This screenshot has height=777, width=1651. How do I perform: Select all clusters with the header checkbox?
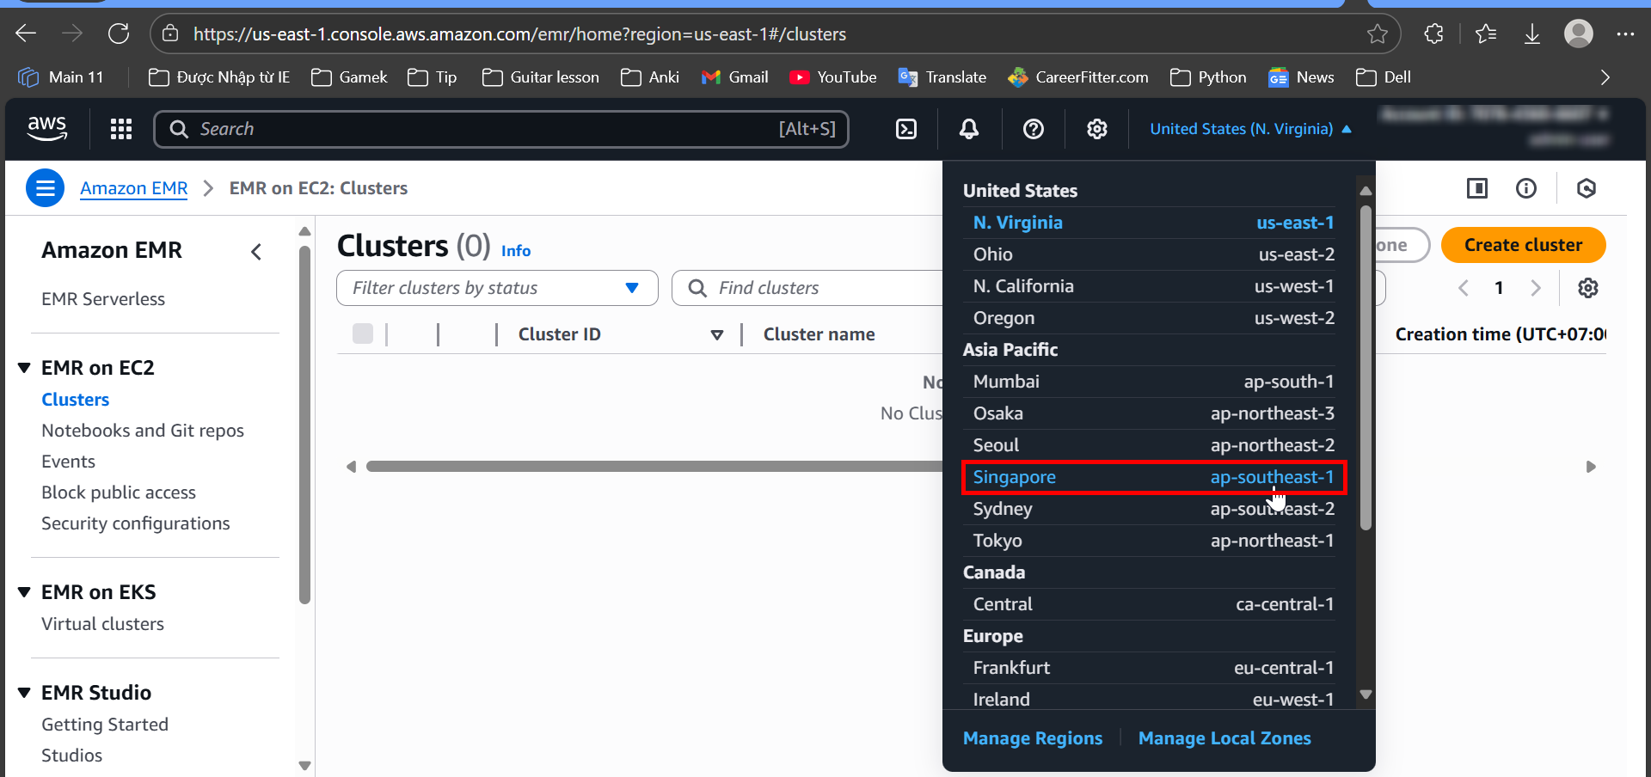(363, 333)
